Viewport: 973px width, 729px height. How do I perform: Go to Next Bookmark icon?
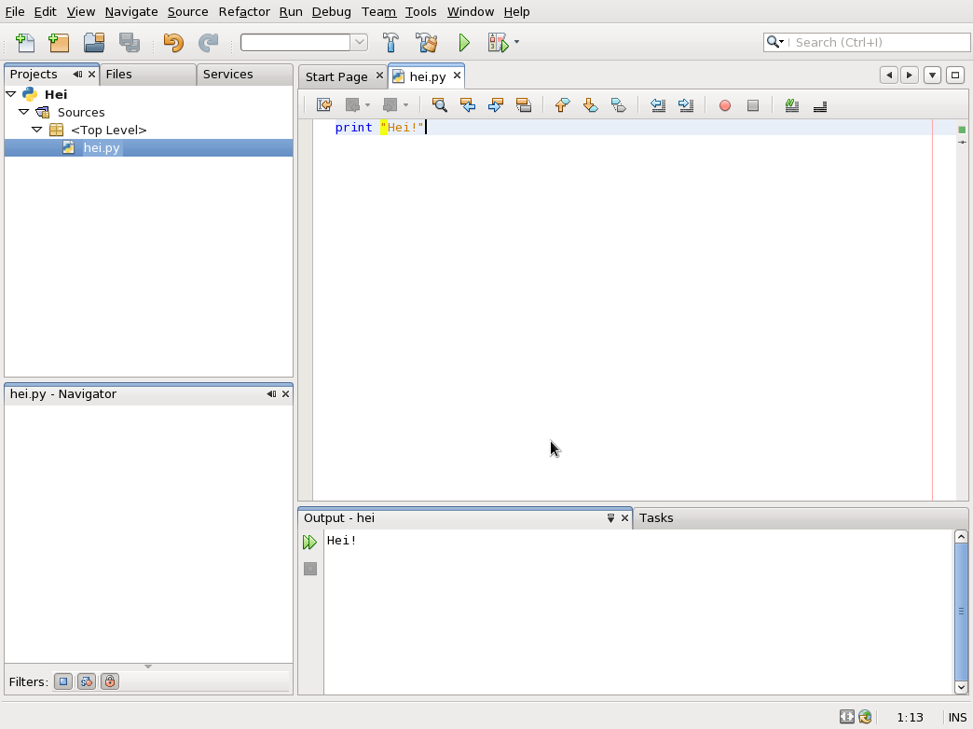tap(590, 105)
